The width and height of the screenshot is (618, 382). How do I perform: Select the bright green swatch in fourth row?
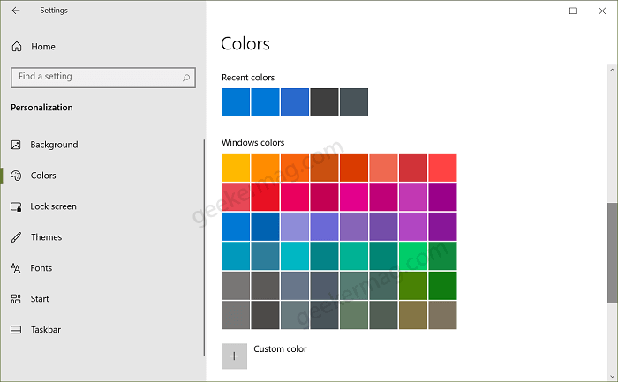click(x=413, y=256)
